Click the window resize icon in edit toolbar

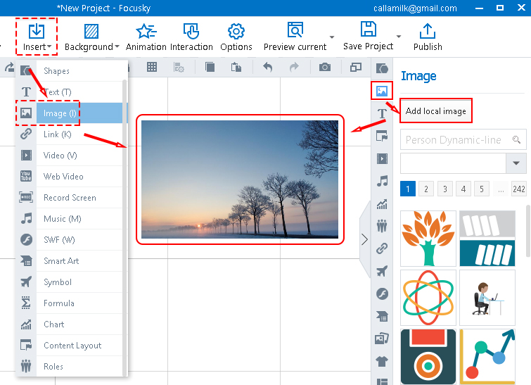coord(356,67)
